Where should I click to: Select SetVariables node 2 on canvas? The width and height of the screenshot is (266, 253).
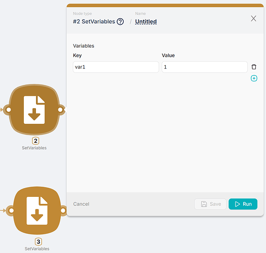(x=34, y=110)
